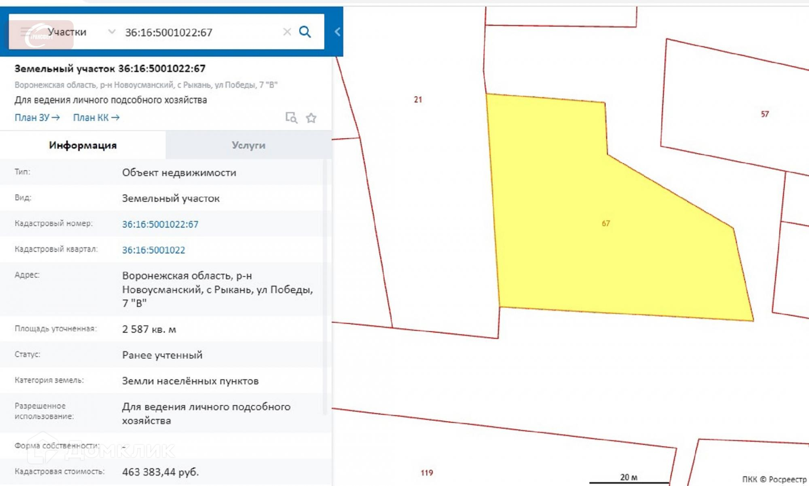Image resolution: width=809 pixels, height=486 pixels.
Task: Click the magnifier search icon
Action: 305,32
